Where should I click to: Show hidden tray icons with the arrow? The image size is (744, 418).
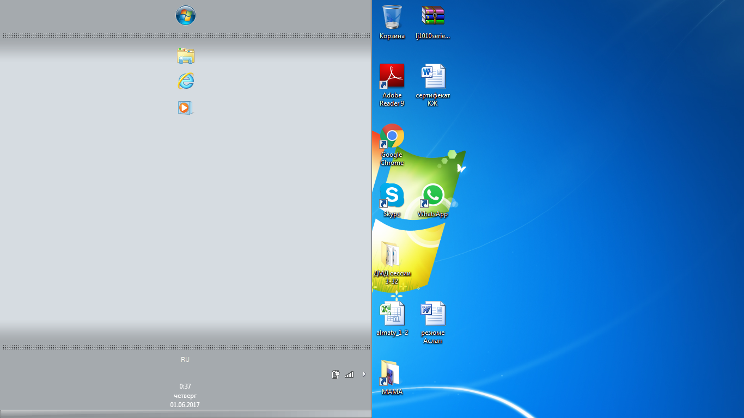click(364, 374)
